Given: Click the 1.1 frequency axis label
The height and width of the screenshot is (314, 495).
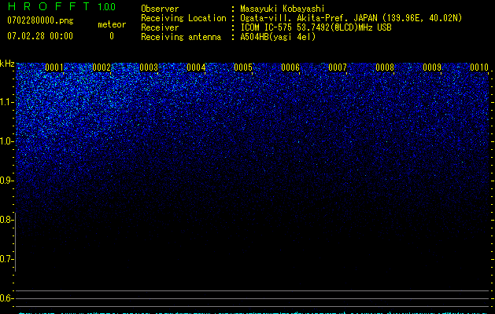Looking at the screenshot, I should [x=6, y=102].
